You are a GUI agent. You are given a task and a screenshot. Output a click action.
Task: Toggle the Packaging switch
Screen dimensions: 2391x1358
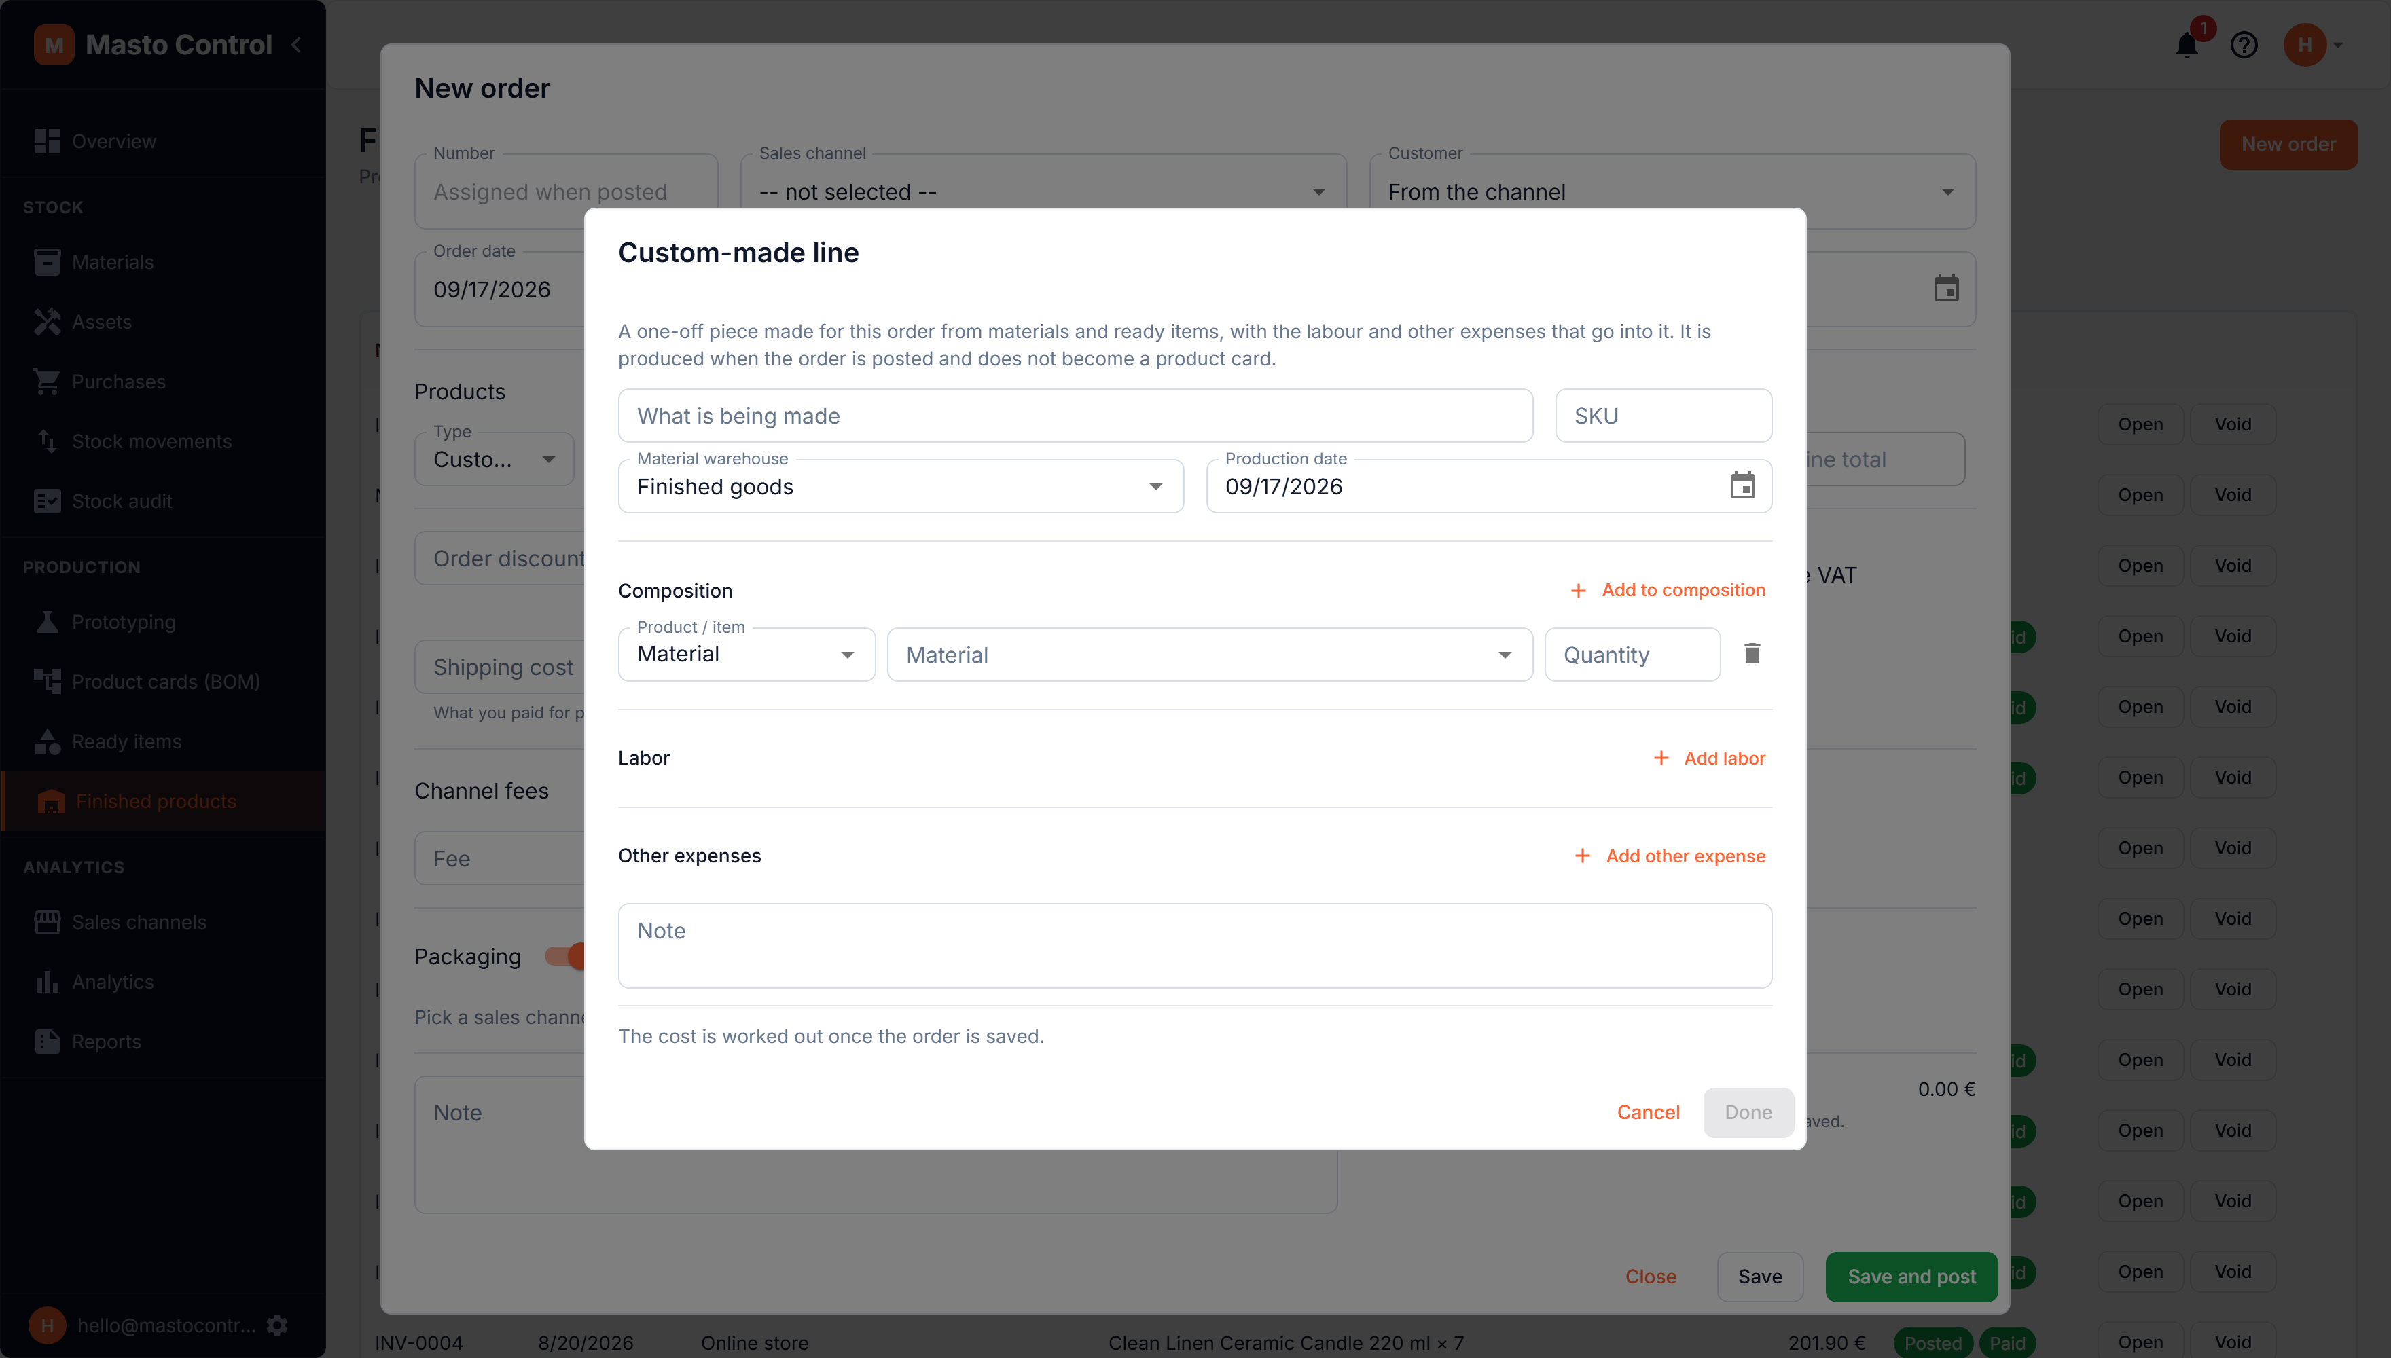[x=565, y=956]
